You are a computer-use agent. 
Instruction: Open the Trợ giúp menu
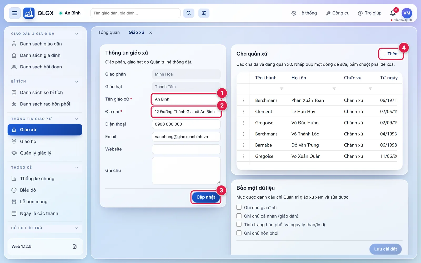coord(370,13)
